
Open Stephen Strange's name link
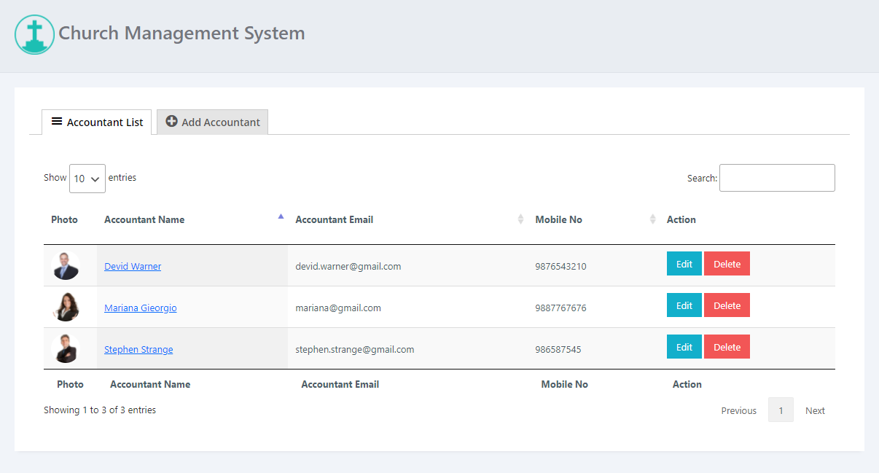click(138, 350)
